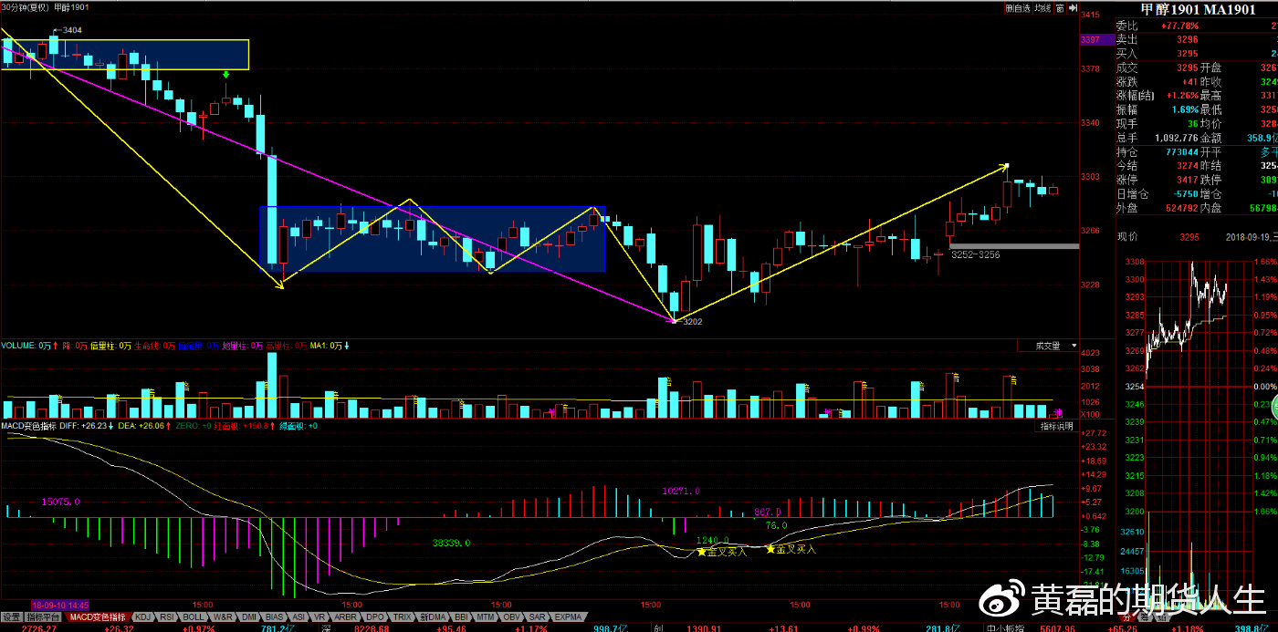This screenshot has width=1278, height=632.
Task: Switch to the MTM indicator tab
Action: click(487, 617)
